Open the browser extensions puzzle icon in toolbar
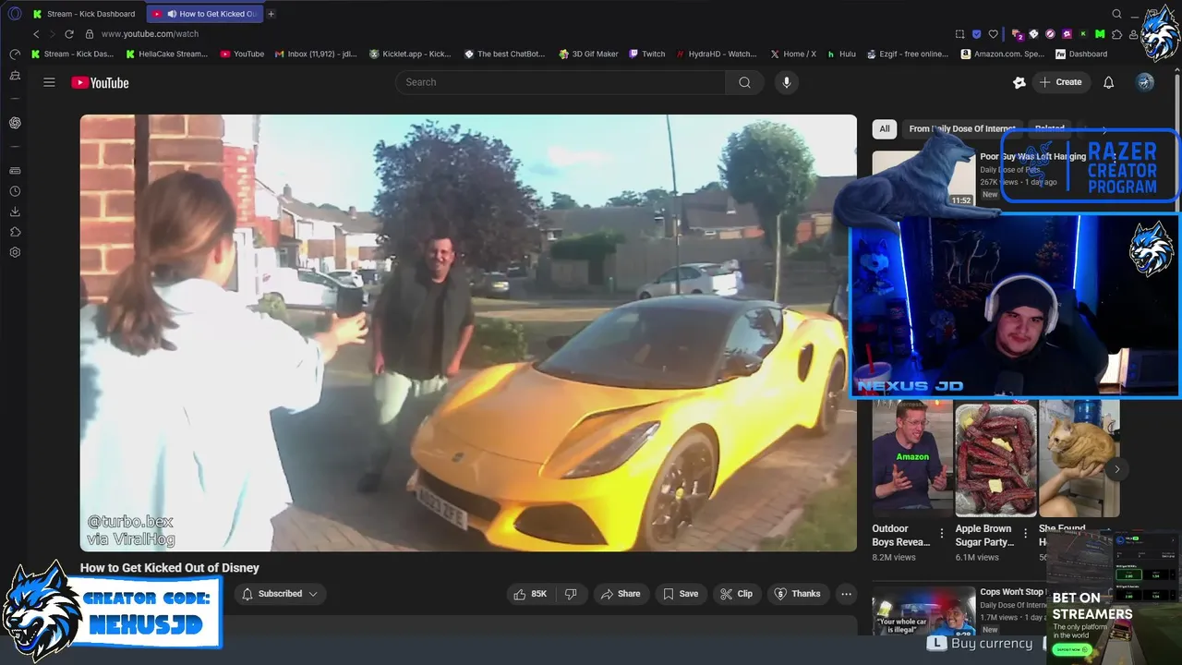The image size is (1182, 665). click(1117, 34)
